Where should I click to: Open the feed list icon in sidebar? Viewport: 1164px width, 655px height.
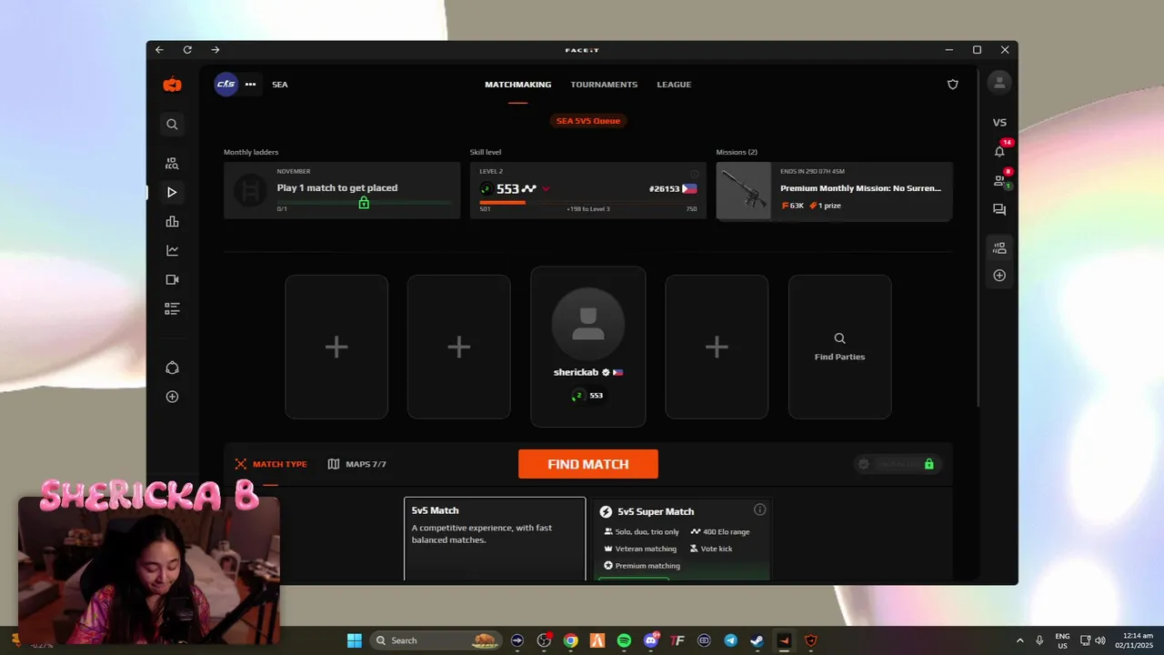(172, 309)
